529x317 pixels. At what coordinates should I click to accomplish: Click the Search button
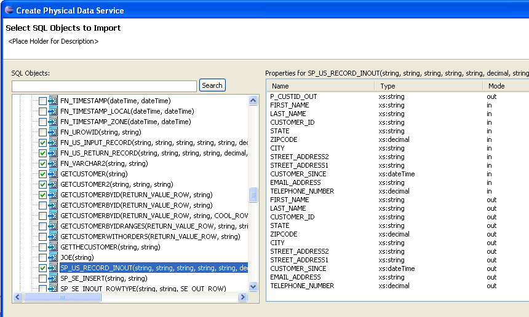pos(212,85)
